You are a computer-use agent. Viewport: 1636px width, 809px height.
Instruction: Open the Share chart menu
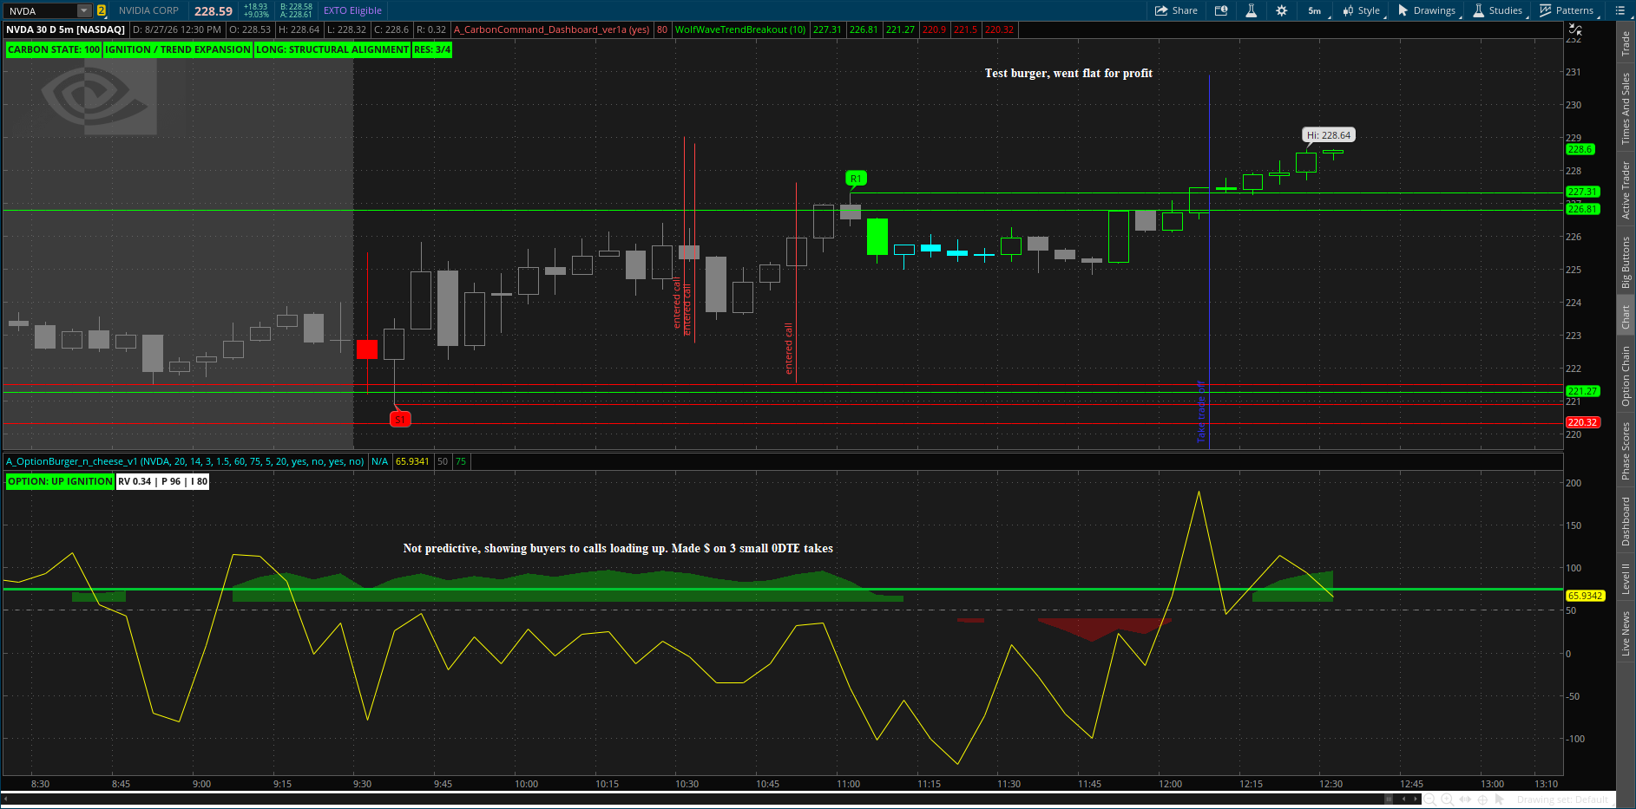click(x=1176, y=10)
